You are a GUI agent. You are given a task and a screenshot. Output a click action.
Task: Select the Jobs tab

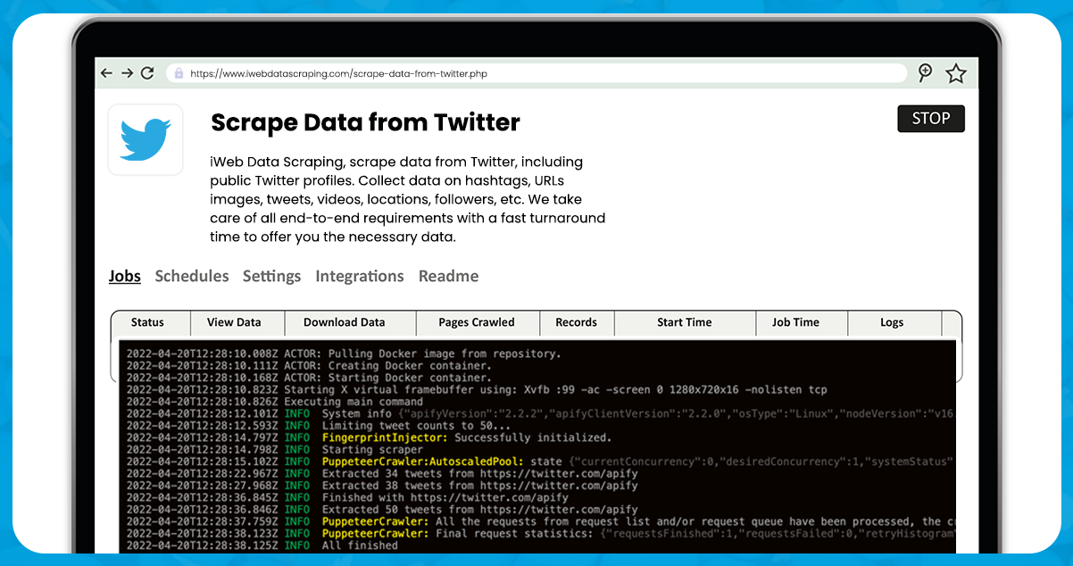125,276
